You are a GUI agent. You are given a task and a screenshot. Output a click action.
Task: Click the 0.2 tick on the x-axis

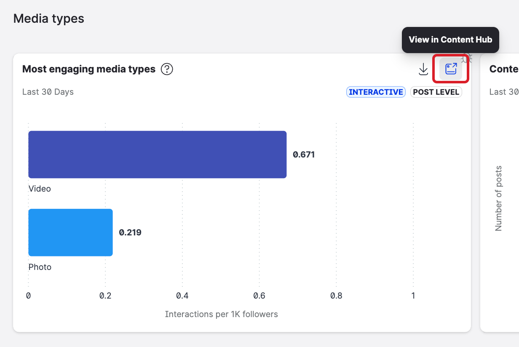pyautogui.click(x=105, y=296)
